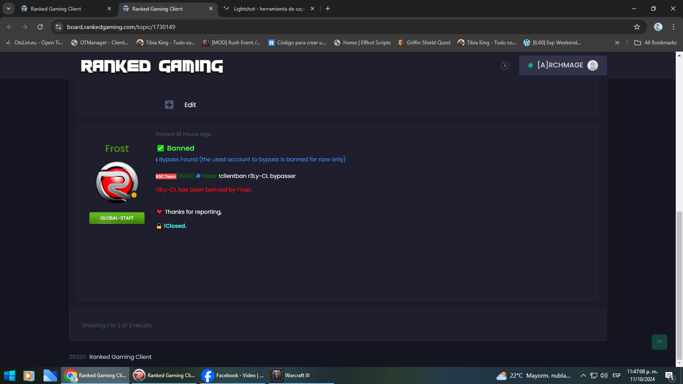683x384 pixels.
Task: Open the media player taskbar icon
Action: (29, 375)
